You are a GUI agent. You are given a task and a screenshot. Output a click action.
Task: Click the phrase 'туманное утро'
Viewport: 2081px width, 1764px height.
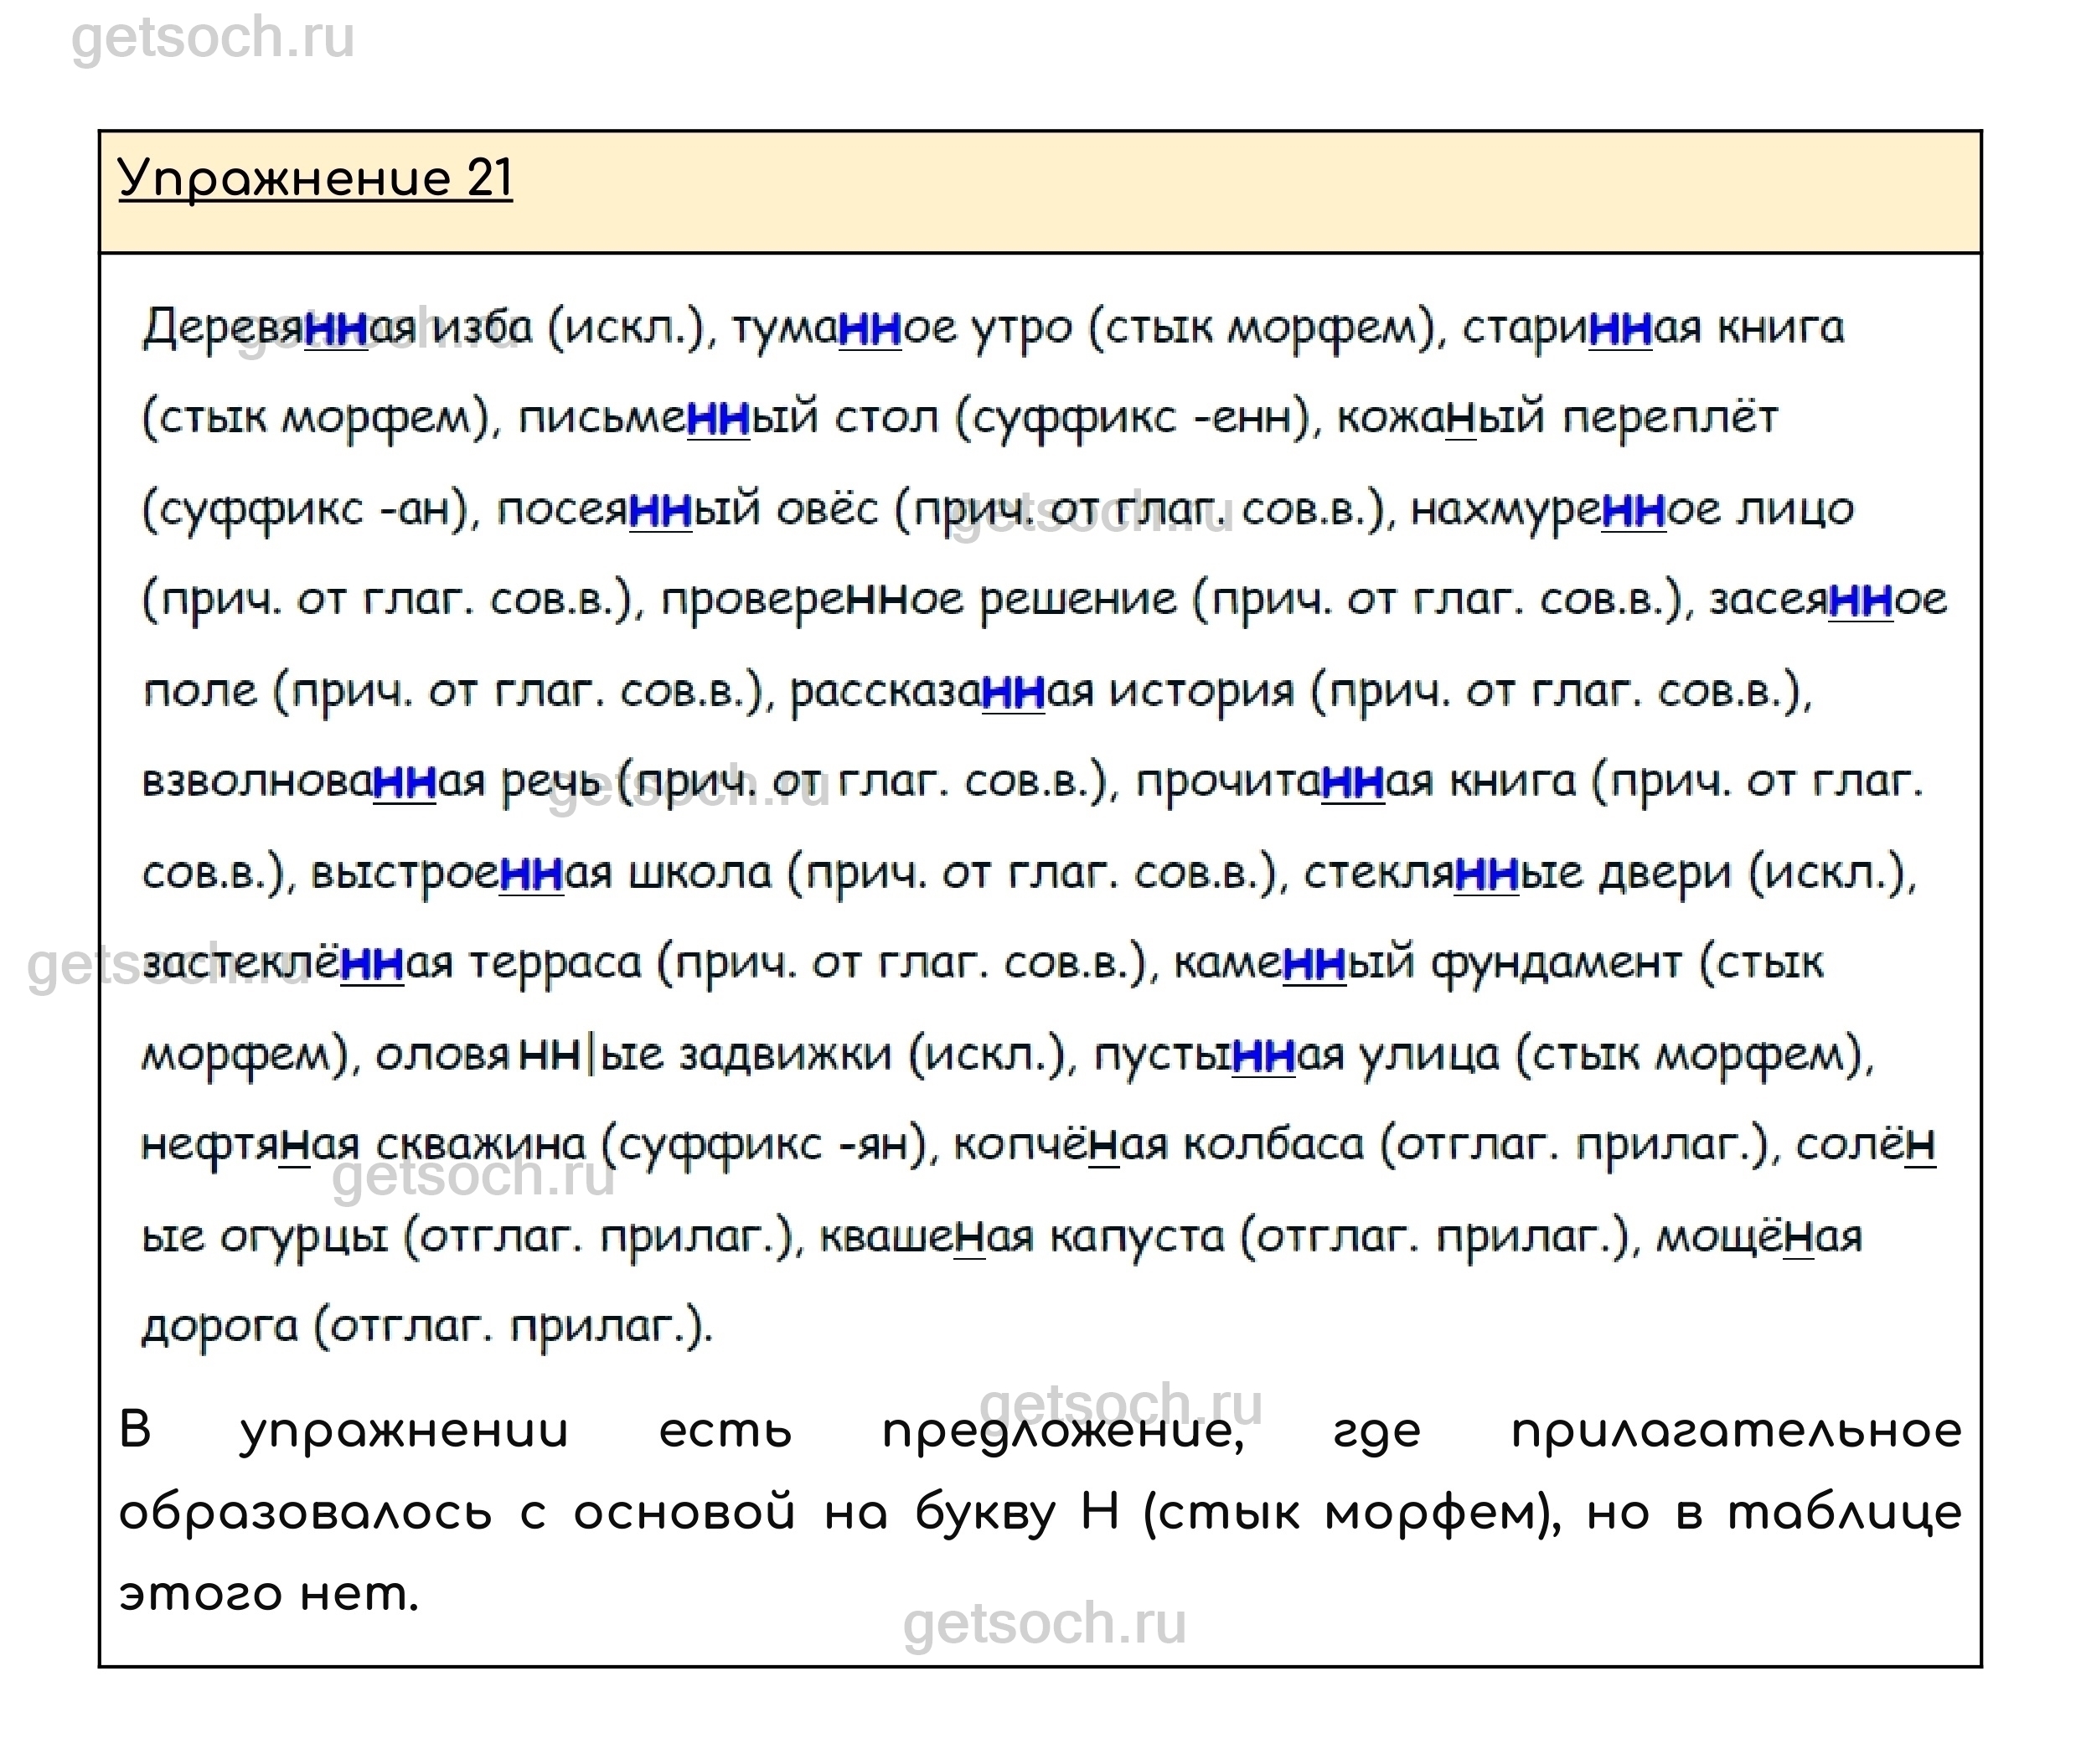pyautogui.click(x=901, y=328)
